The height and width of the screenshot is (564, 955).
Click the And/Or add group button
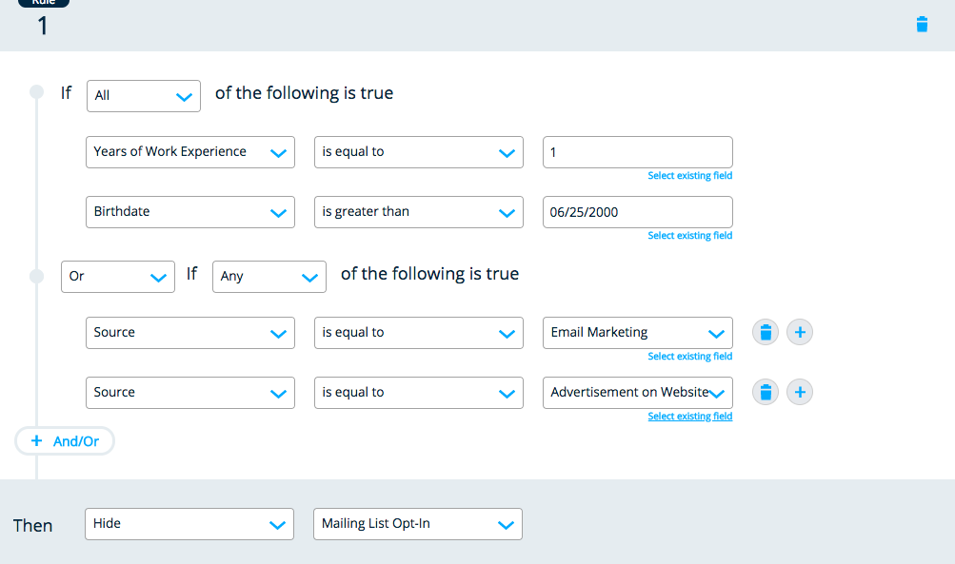[65, 441]
